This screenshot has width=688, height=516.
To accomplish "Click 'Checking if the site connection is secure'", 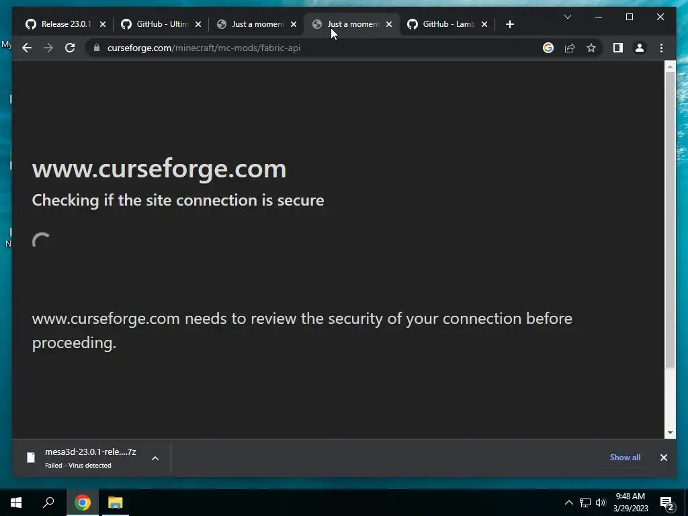I will 177,200.
